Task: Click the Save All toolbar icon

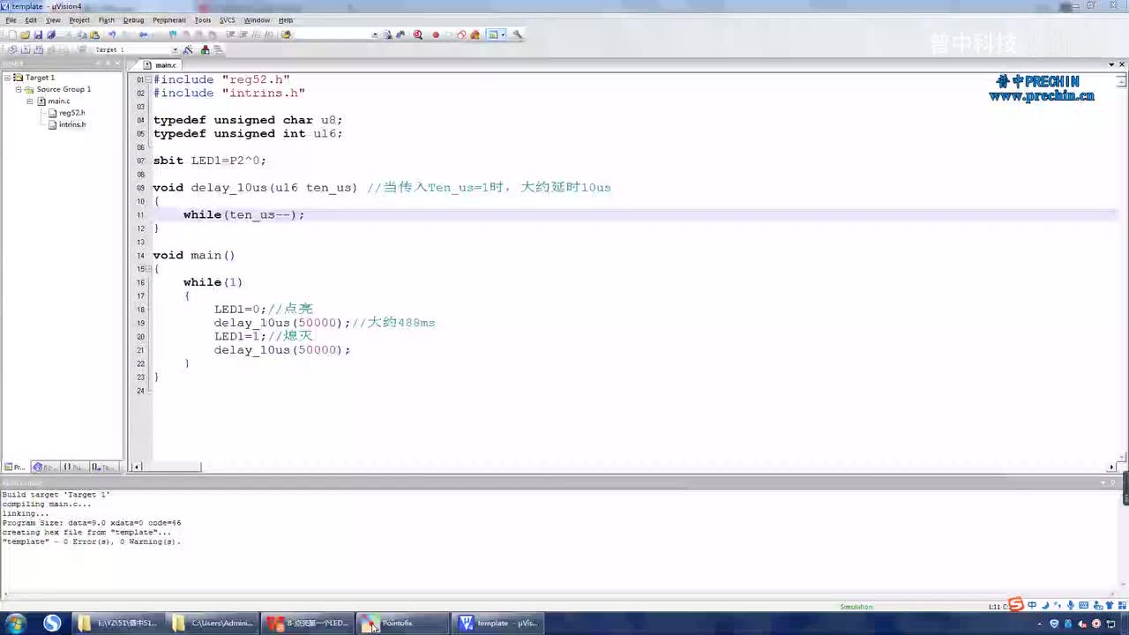Action: 51,34
